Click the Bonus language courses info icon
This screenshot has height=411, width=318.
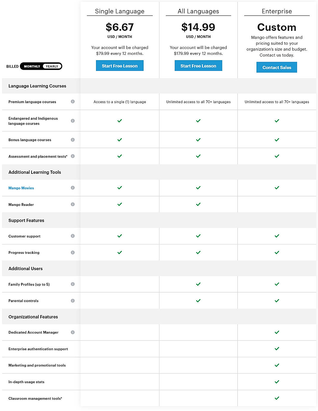pos(73,140)
